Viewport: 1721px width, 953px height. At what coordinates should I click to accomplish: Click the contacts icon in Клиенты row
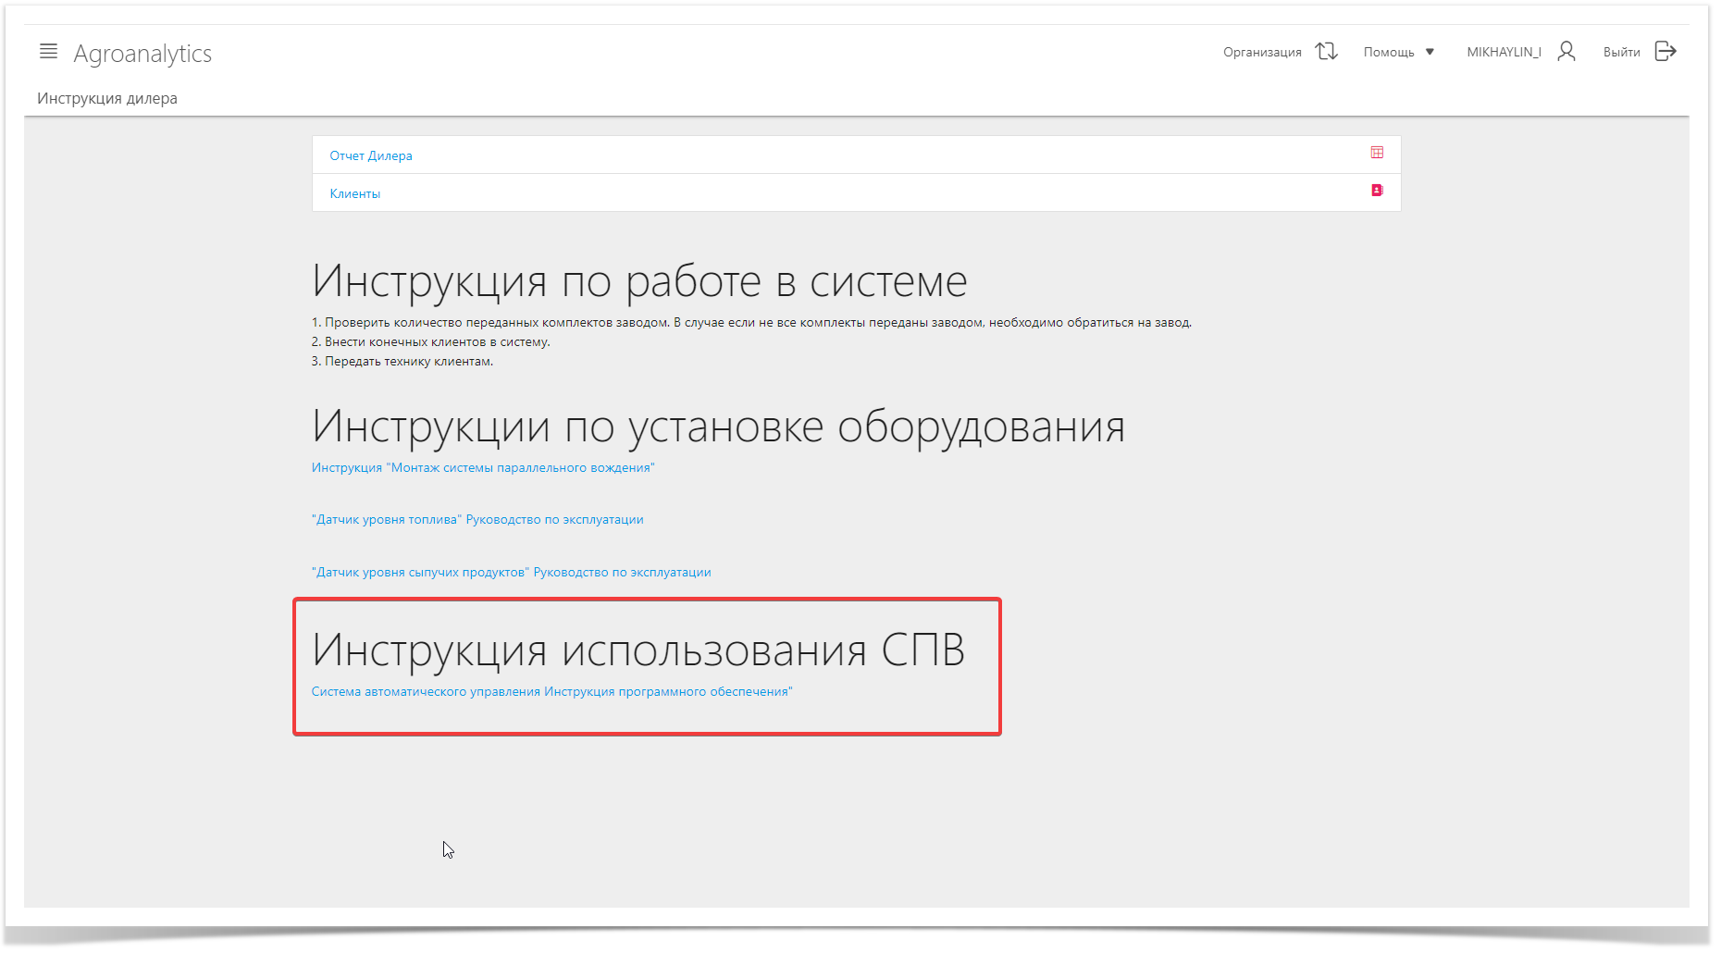(x=1377, y=191)
